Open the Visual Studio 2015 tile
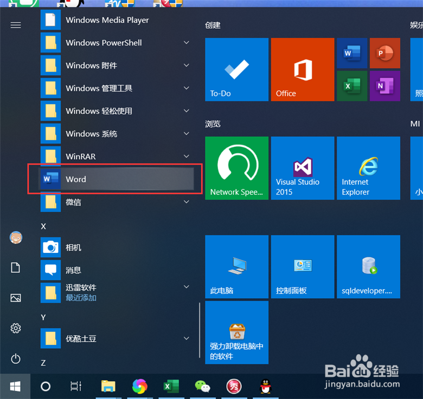Image resolution: width=423 pixels, height=399 pixels. pyautogui.click(x=303, y=168)
